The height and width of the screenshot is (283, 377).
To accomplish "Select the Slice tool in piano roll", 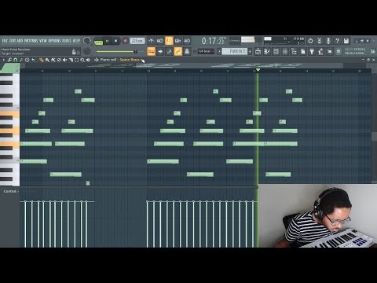I will 71,60.
